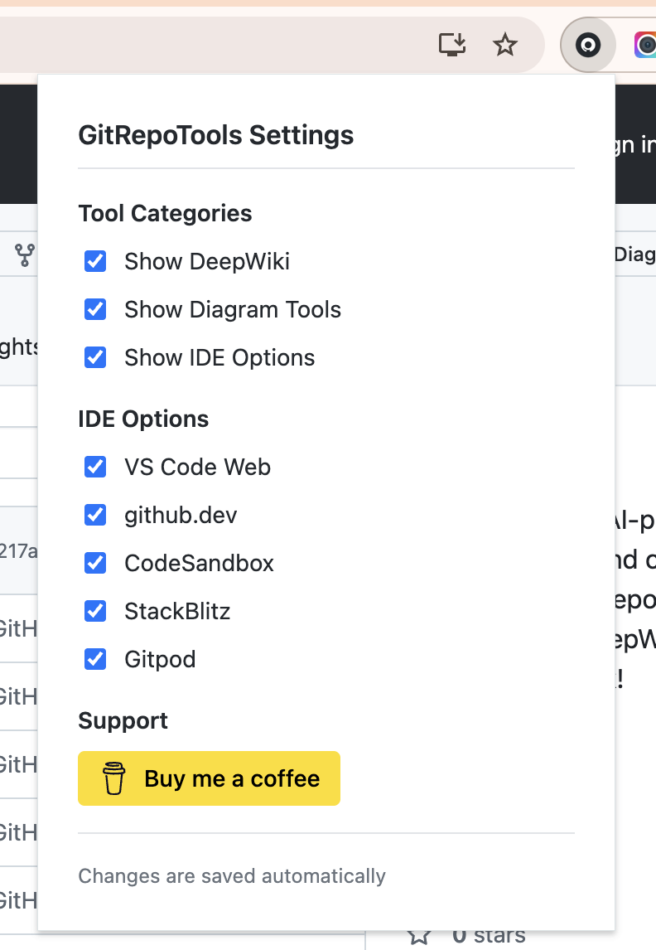
Task: Click the fork icon behind the popup
Action: [25, 255]
